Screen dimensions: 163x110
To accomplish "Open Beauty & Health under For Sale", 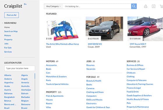I will tap(94, 81).
